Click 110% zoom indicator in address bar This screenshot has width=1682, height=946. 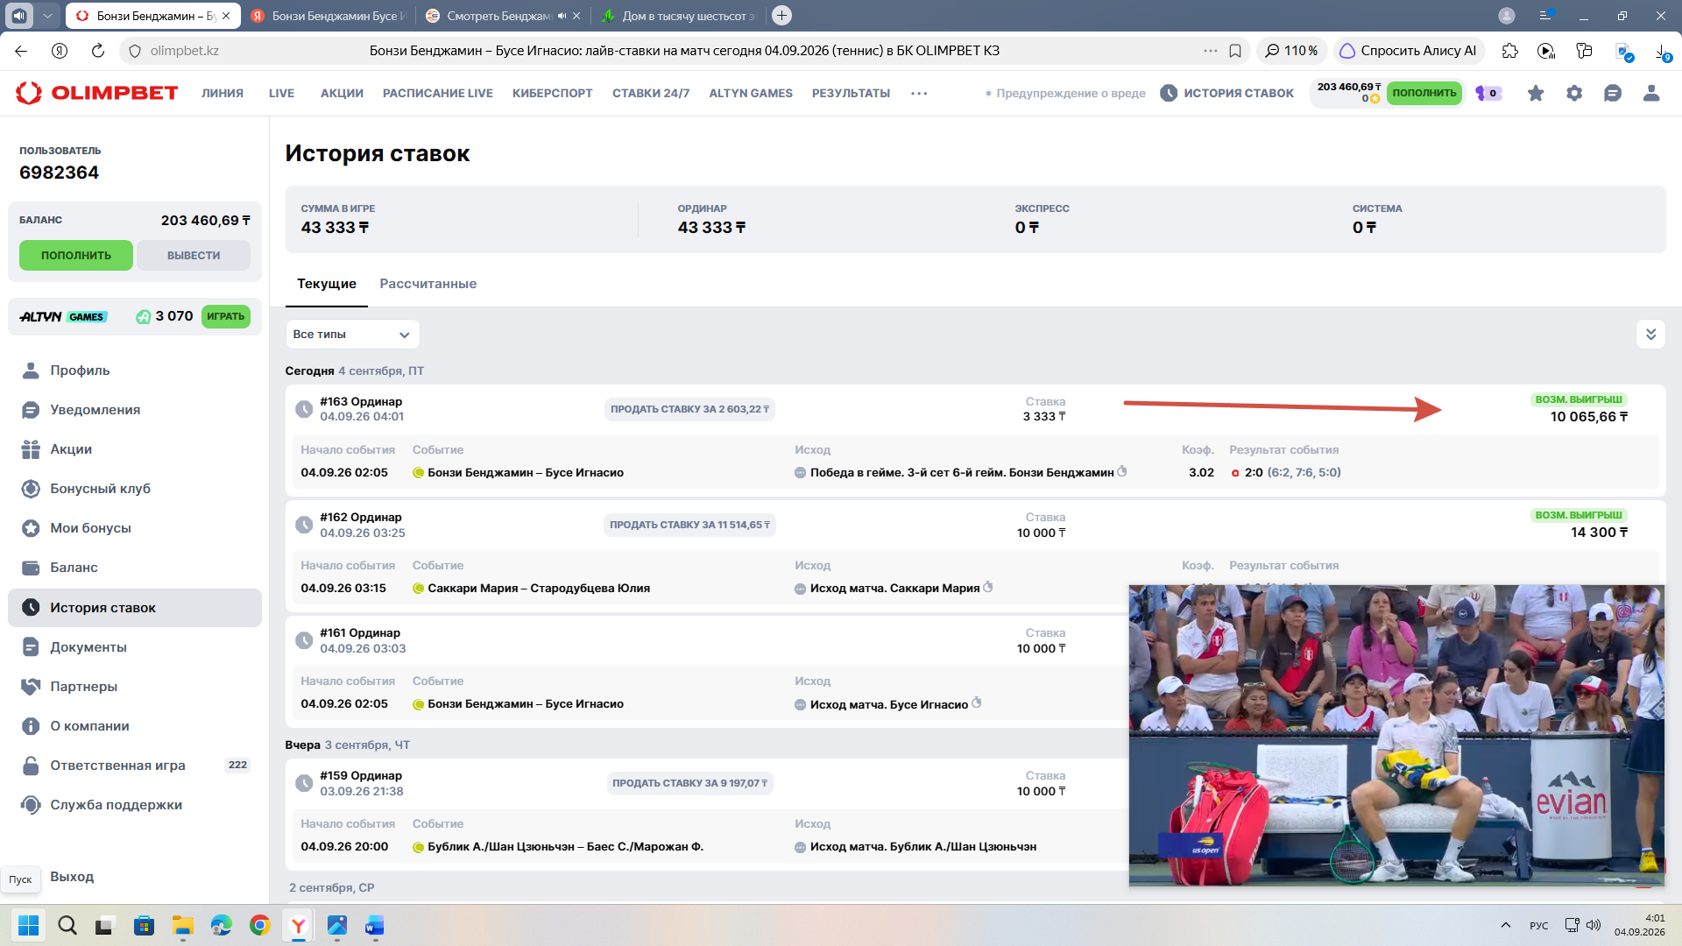click(x=1291, y=51)
